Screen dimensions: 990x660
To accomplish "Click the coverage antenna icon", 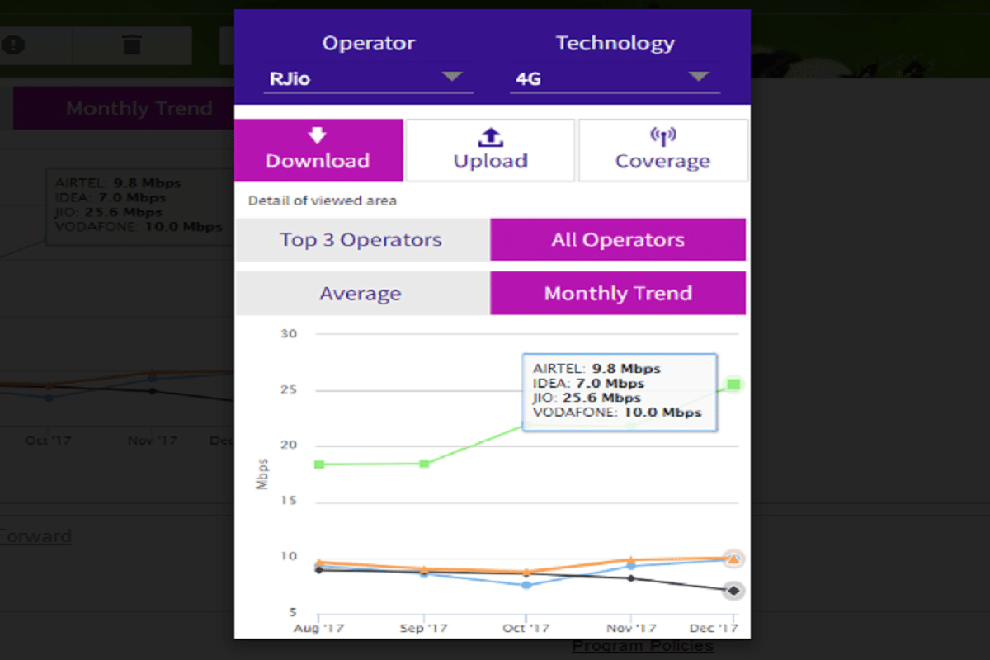I will (663, 137).
